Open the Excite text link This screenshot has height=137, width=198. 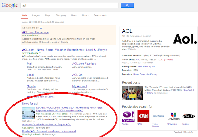tap(185, 124)
